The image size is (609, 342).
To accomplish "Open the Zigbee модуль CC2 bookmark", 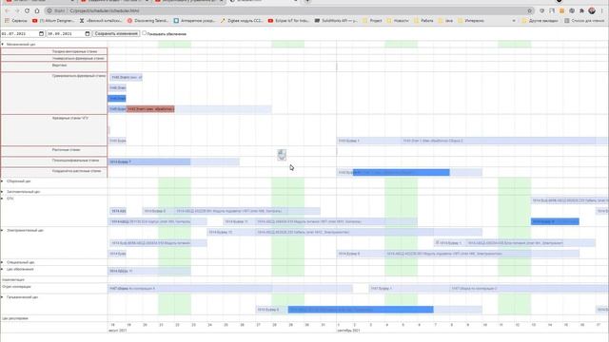I will (x=242, y=21).
